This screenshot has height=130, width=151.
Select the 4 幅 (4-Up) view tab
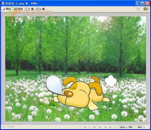click(40, 9)
